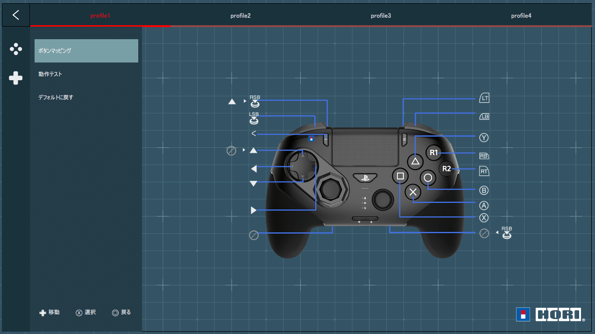The height and width of the screenshot is (334, 595).
Task: Switch to the profile2 tab
Action: pyautogui.click(x=241, y=16)
